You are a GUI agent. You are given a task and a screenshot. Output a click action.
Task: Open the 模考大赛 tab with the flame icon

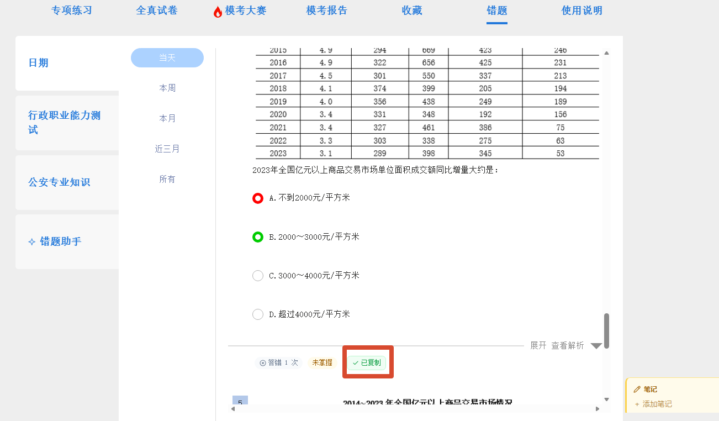point(240,10)
